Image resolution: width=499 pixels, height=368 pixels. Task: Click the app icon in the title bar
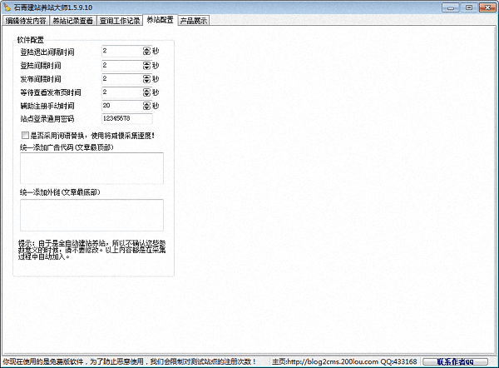coord(7,6)
